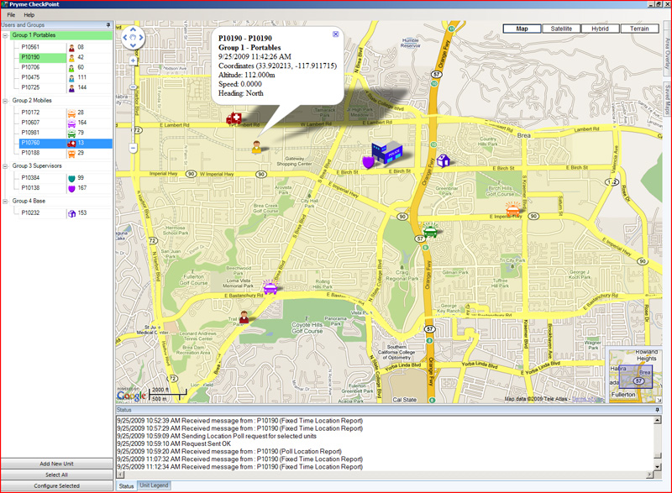Collapse the Group 2 Mobiles tree node
This screenshot has width=672, height=493.
point(6,101)
